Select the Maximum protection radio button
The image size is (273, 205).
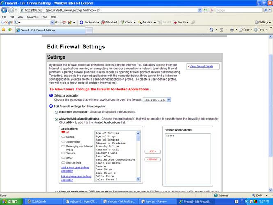(56, 112)
